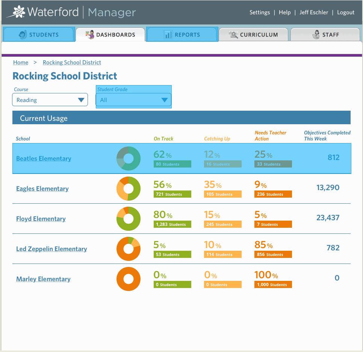The image size is (363, 352).
Task: Click the 35% Catching Up figure
Action: pyautogui.click(x=213, y=184)
